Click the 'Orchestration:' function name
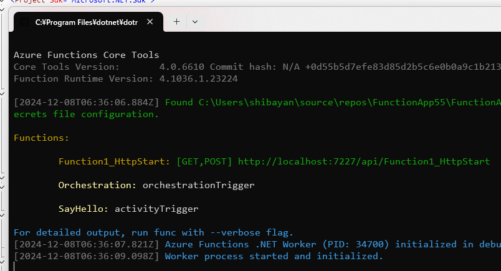The image size is (501, 271). pos(97,185)
